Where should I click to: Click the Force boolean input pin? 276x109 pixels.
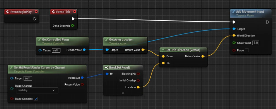tap(234, 51)
